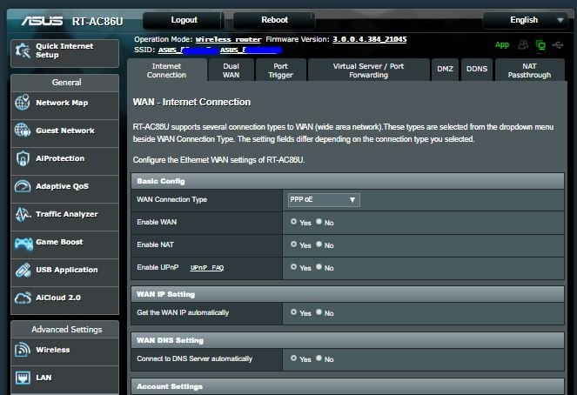
Task: Open USB Application menu item label
Action: tap(67, 270)
